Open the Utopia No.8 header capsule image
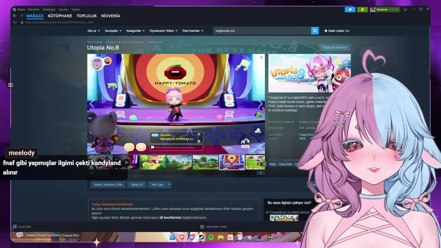Viewport: 441px width, 248px height. coord(309,73)
